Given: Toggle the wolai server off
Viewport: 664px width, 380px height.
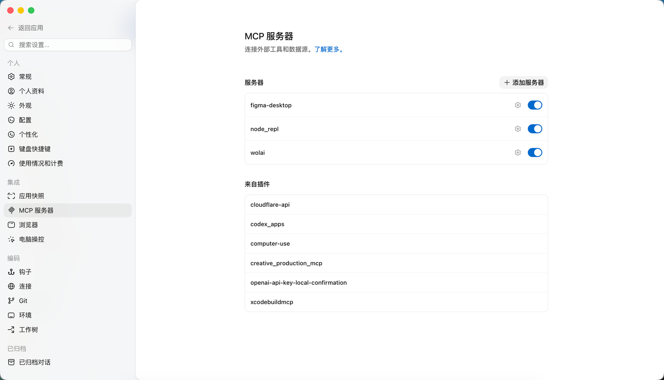Looking at the screenshot, I should 535,153.
